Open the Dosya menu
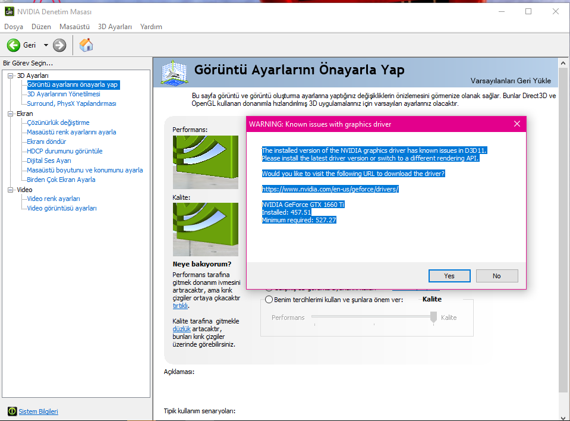The width and height of the screenshot is (570, 421). [x=14, y=27]
